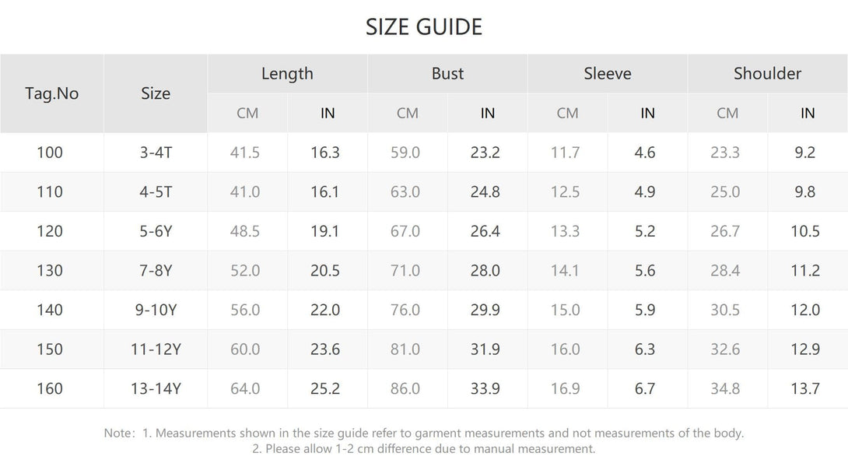Image resolution: width=848 pixels, height=474 pixels.
Task: Click the 9-10Y size cell
Action: pyautogui.click(x=156, y=310)
